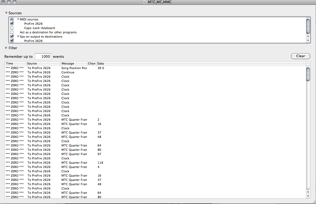
Task: Uncheck ProFire 2626 under MIDI sources
Action: click(12, 23)
